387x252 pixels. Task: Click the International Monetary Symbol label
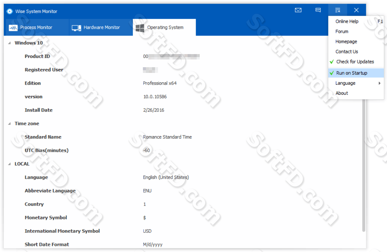point(62,231)
